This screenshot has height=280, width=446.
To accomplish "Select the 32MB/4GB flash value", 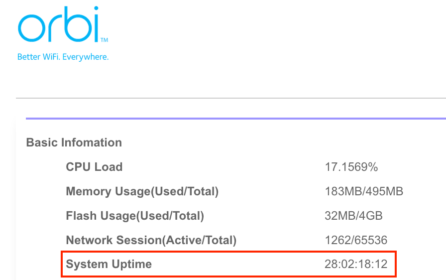I will pos(353,216).
